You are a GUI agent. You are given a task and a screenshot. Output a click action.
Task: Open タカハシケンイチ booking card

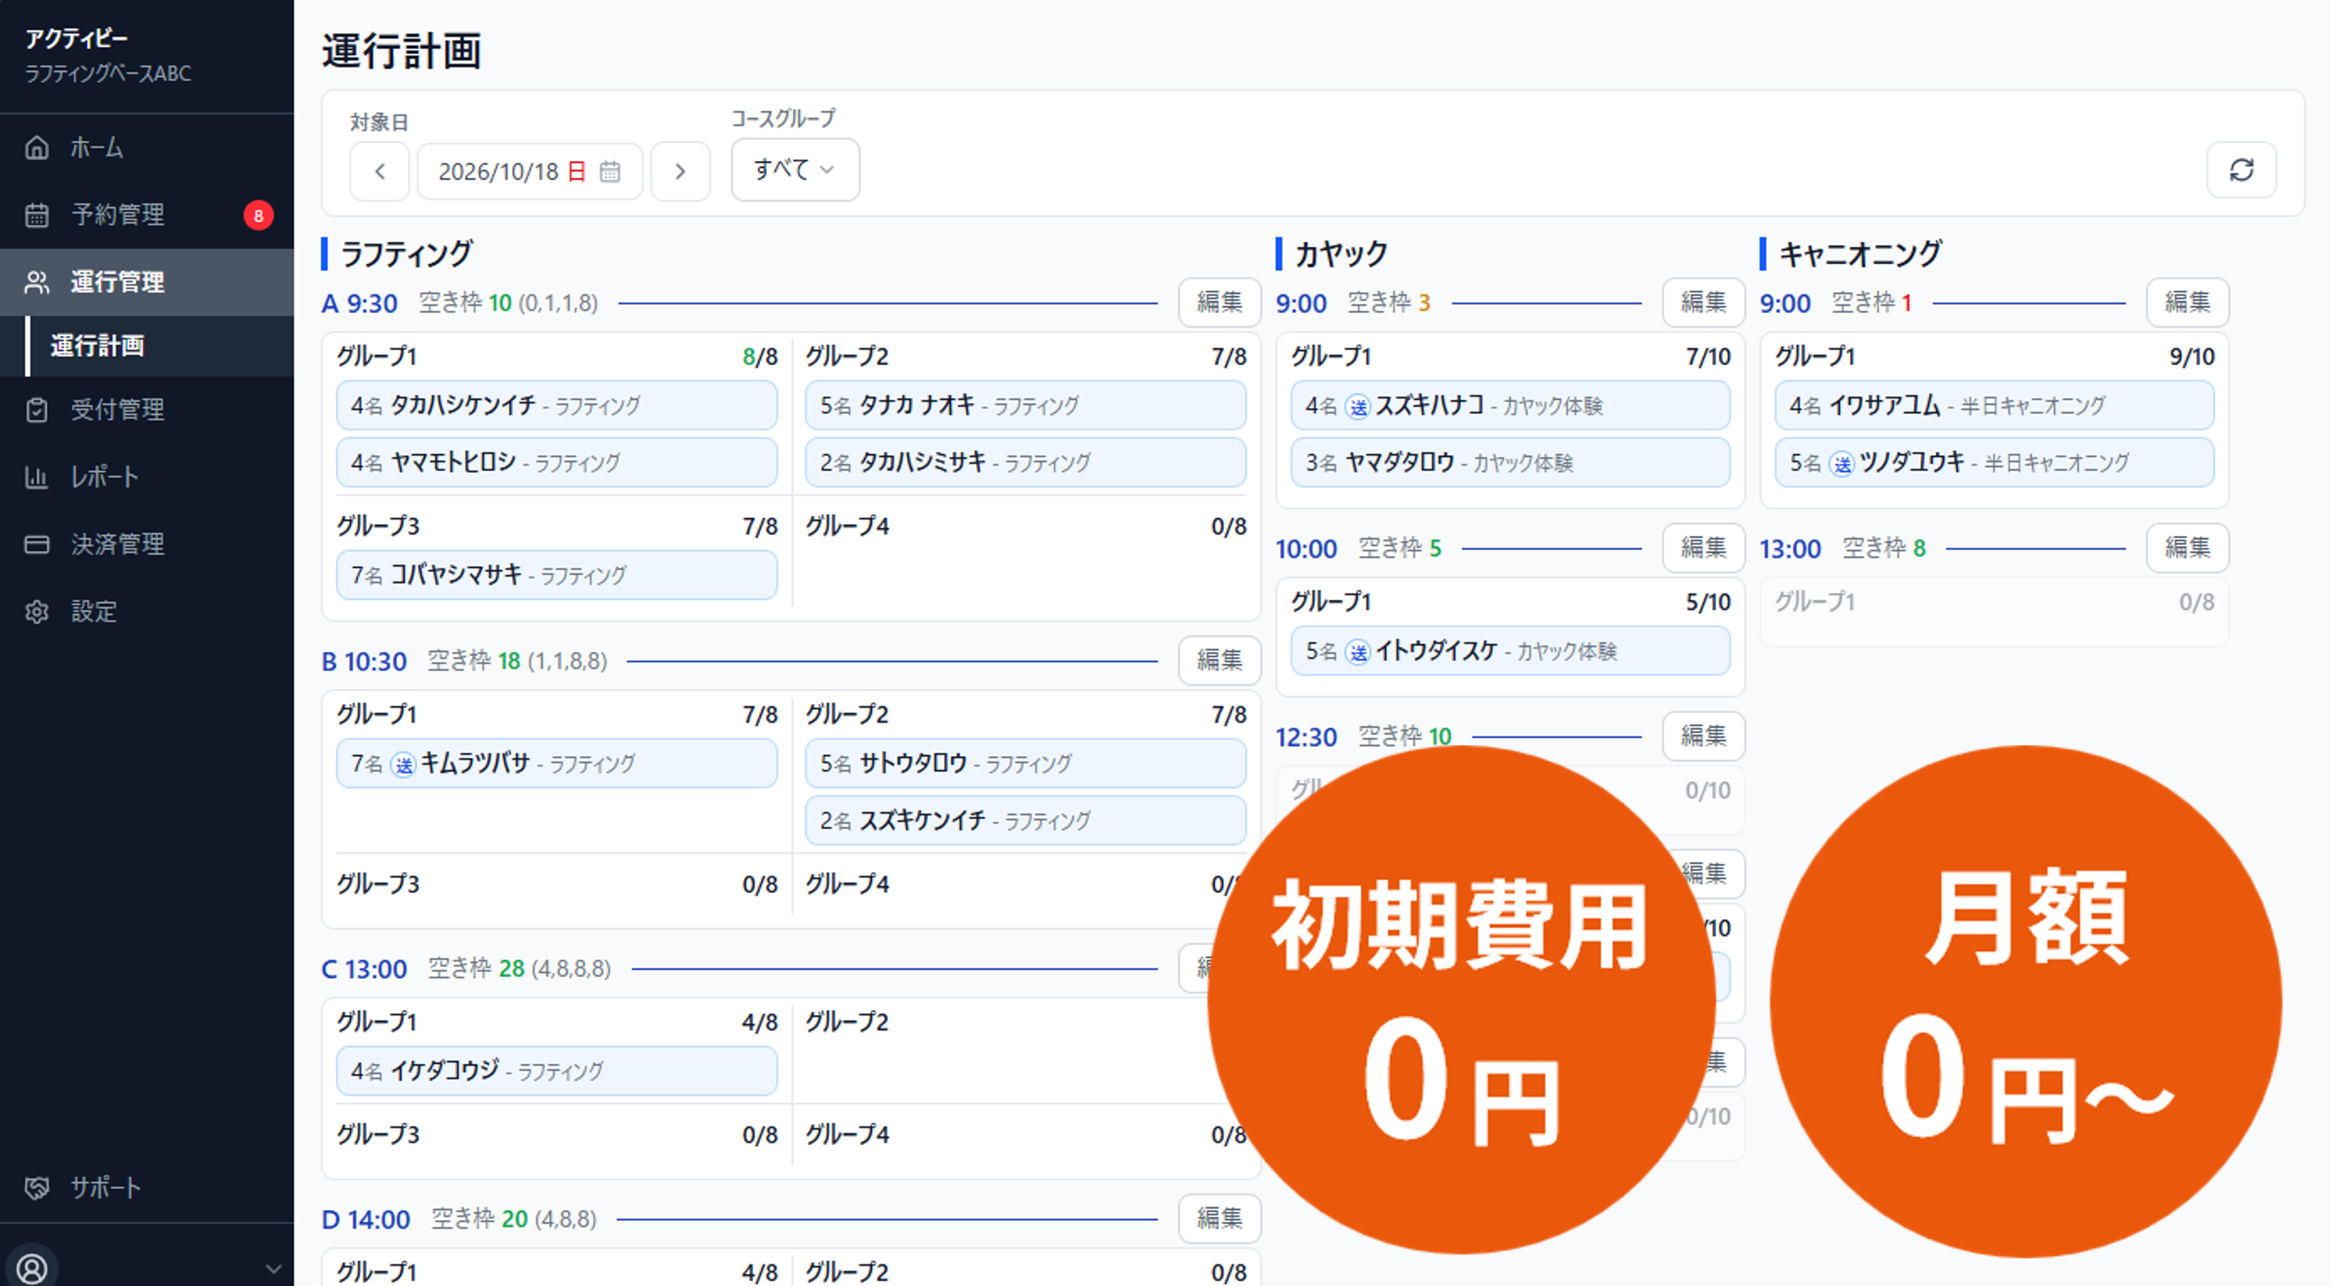pyautogui.click(x=556, y=405)
